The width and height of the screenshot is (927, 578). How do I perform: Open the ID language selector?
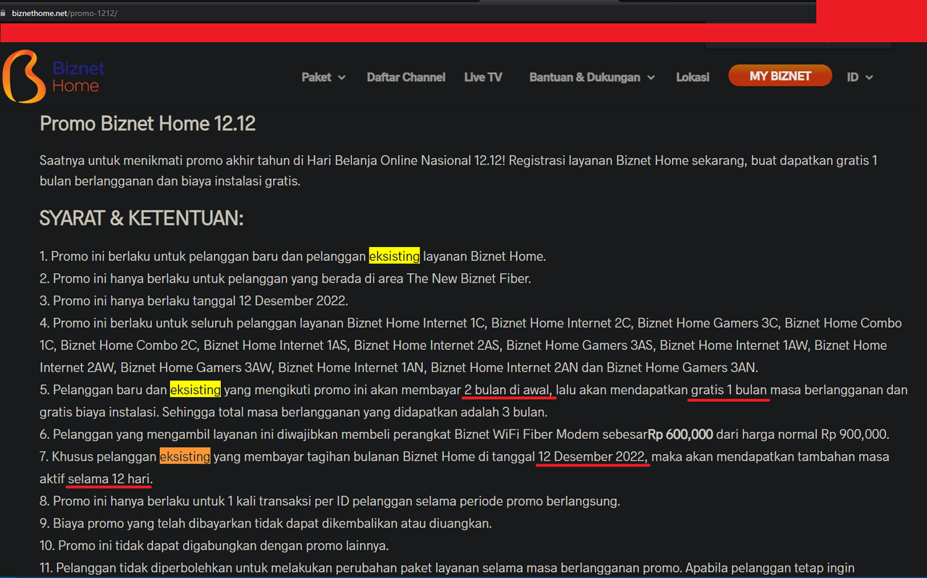pos(860,77)
